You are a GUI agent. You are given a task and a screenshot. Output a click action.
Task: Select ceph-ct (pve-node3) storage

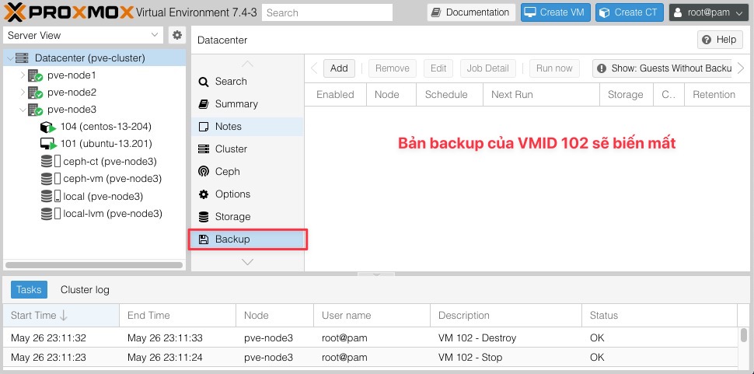(x=110, y=161)
